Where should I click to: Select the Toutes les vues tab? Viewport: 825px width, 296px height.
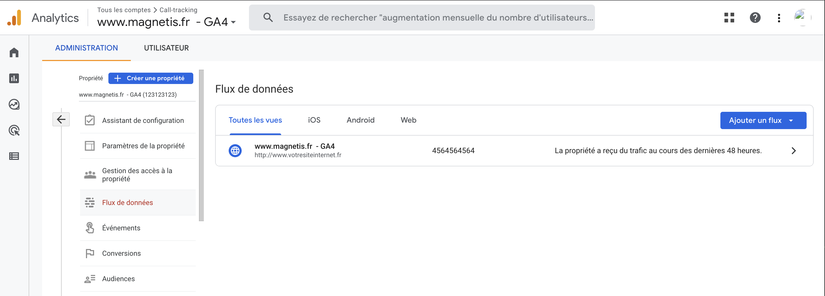[255, 120]
